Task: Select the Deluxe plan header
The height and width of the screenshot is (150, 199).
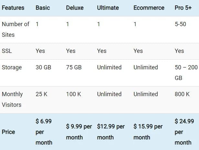Action: (75, 8)
